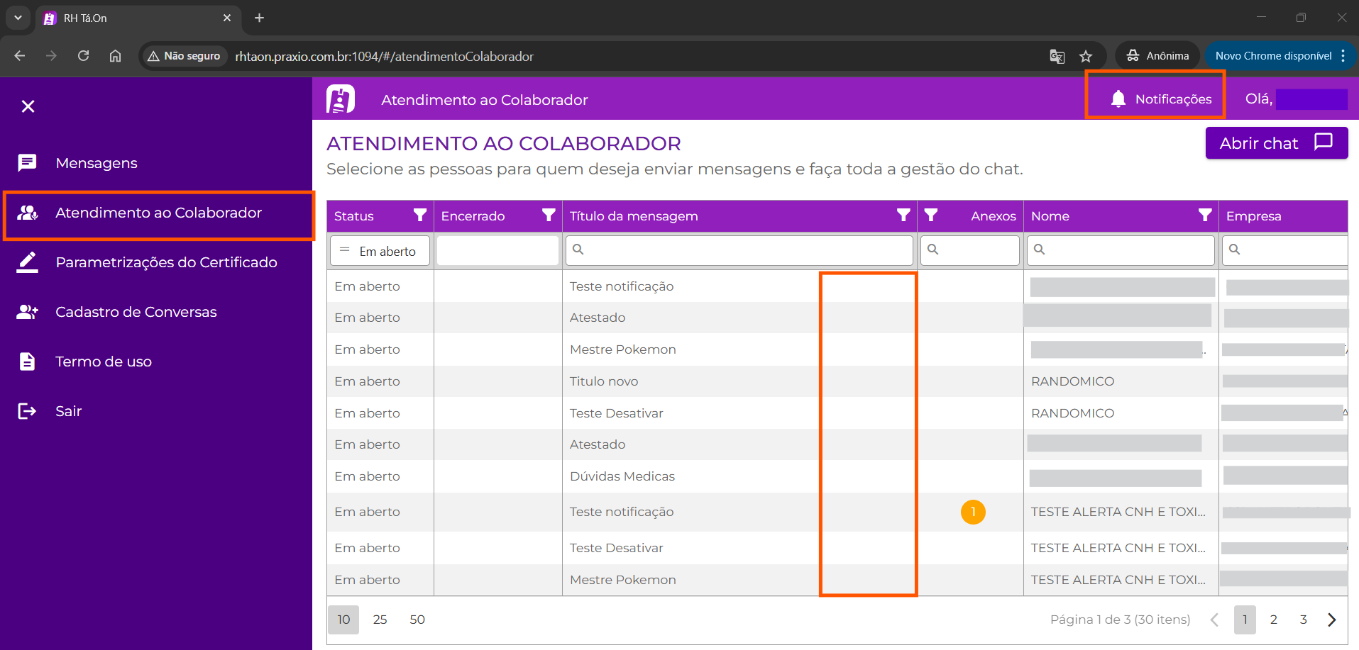
Task: Select the 'Titulo novo' message row
Action: pos(837,381)
